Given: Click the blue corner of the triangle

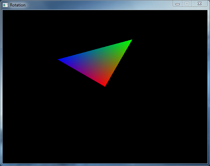Looking at the screenshot, I should 60,60.
